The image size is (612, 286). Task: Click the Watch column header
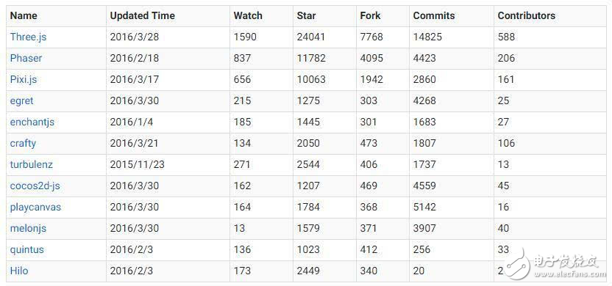coord(248,16)
